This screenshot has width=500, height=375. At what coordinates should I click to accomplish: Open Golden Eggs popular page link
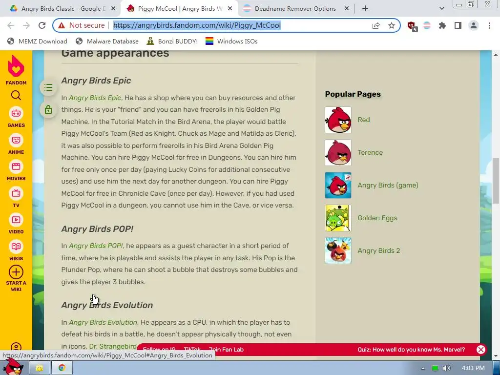click(377, 218)
